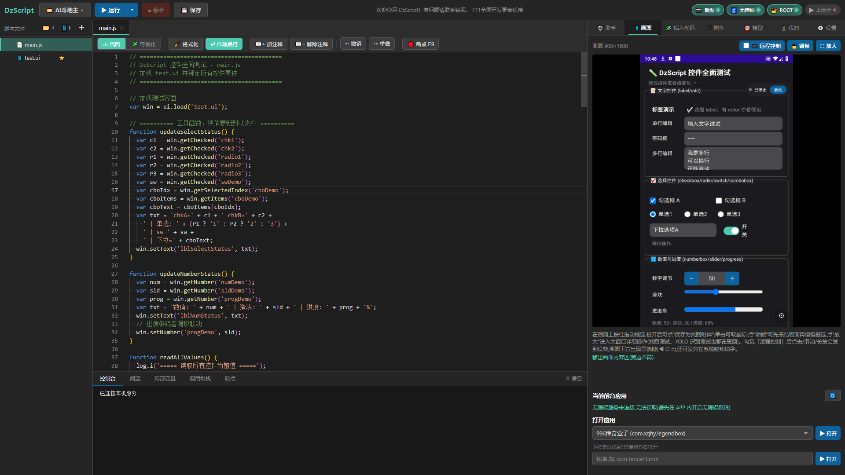Click the 单行编辑 text input field
845x475 pixels.
coord(733,124)
